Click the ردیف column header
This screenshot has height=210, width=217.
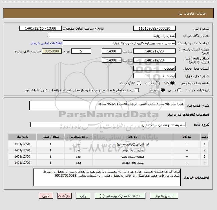pos(205,137)
